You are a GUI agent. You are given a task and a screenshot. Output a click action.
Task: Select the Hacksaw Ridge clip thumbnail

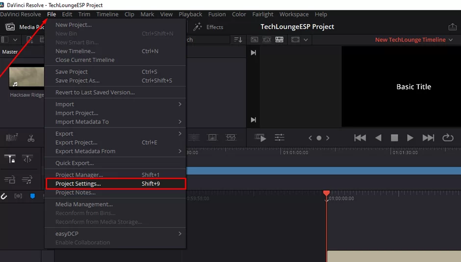[x=26, y=77]
